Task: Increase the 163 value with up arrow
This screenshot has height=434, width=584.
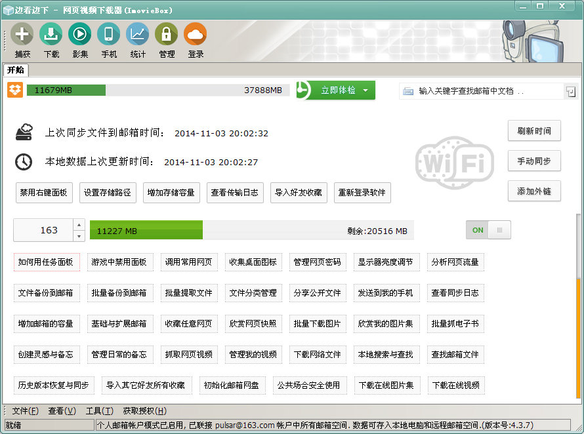Action: coord(79,225)
